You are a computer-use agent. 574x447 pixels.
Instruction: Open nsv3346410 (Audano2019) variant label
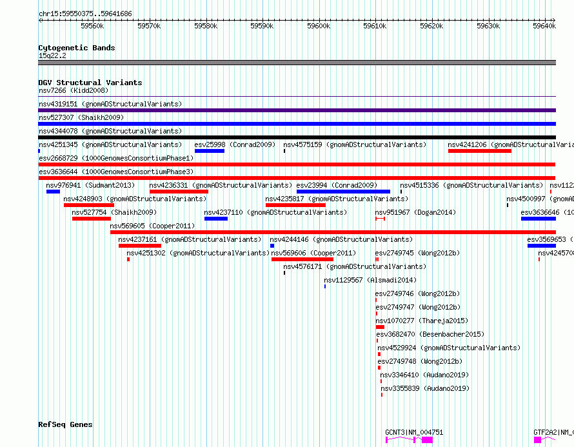pyautogui.click(x=424, y=375)
